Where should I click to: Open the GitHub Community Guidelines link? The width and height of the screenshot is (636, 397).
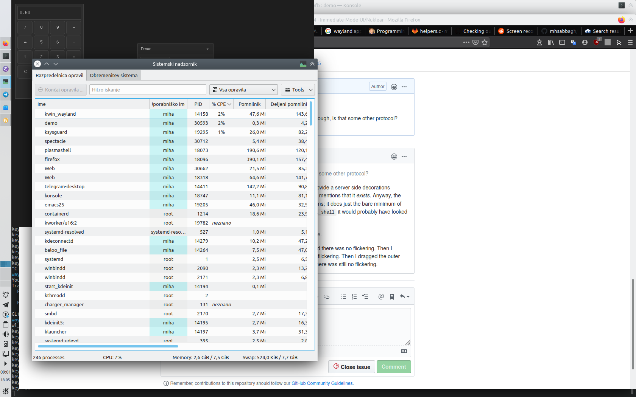click(x=321, y=383)
